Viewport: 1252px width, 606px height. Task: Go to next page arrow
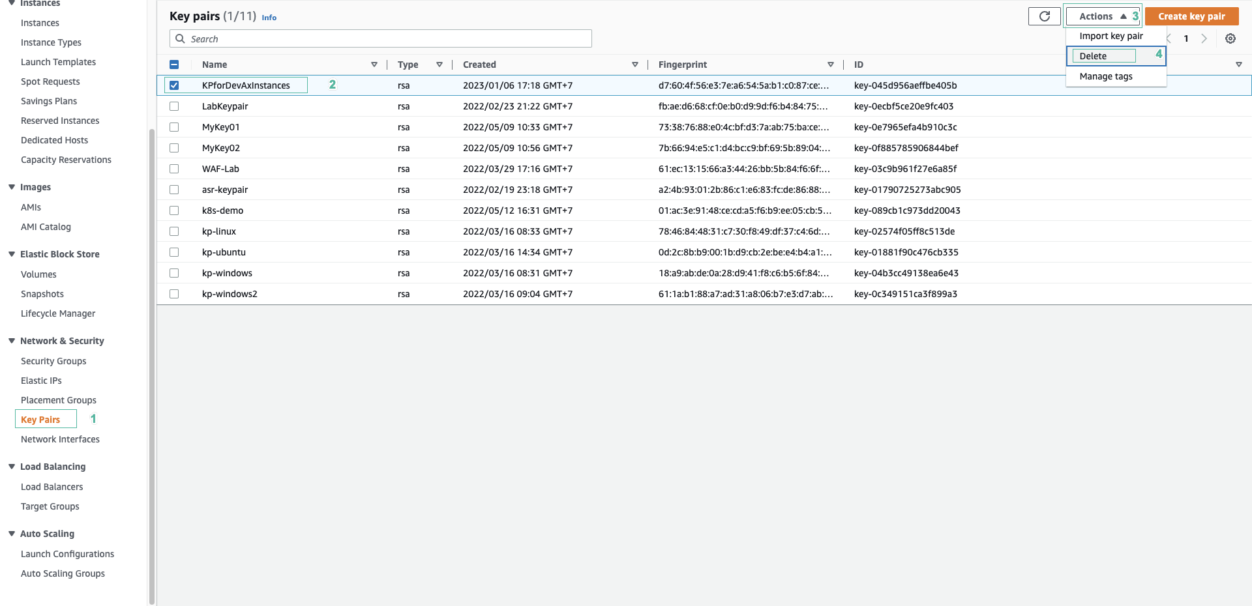coord(1204,38)
